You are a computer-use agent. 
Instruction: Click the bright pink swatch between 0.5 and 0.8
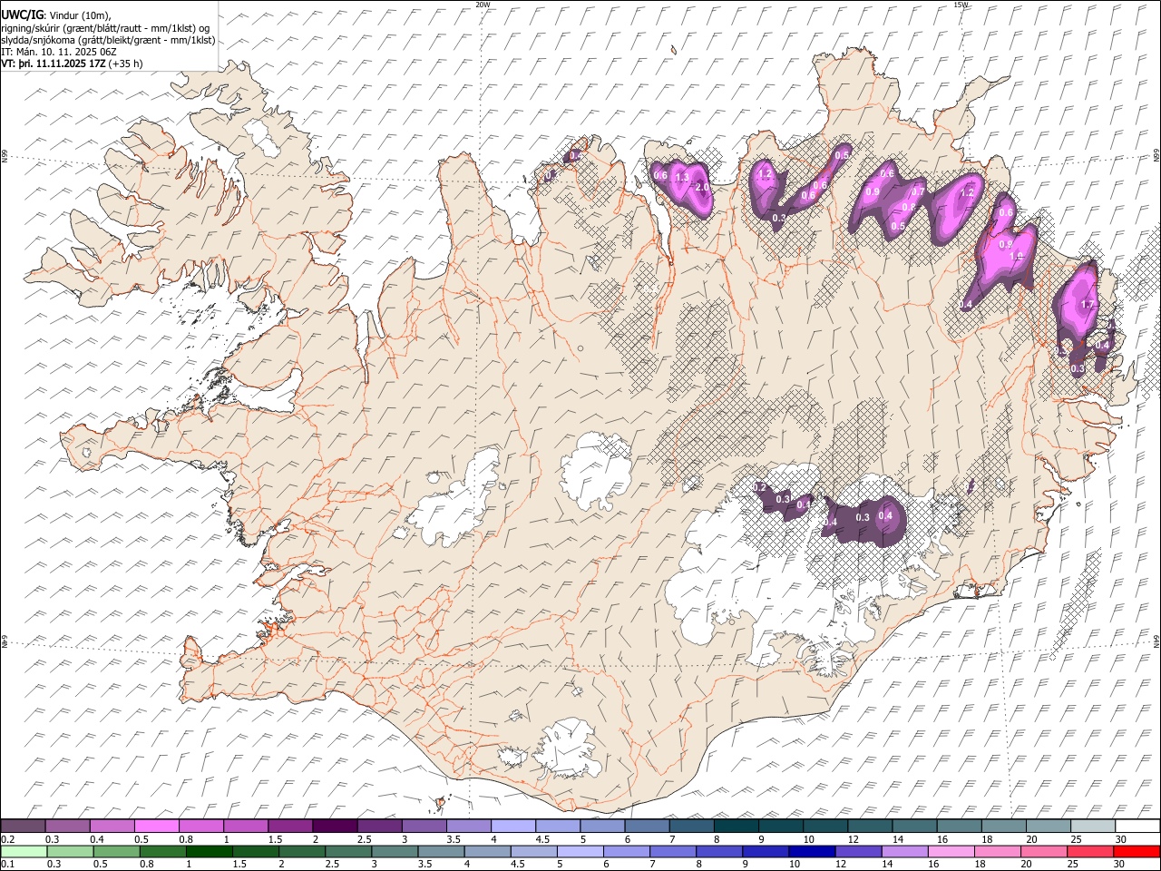tap(156, 827)
